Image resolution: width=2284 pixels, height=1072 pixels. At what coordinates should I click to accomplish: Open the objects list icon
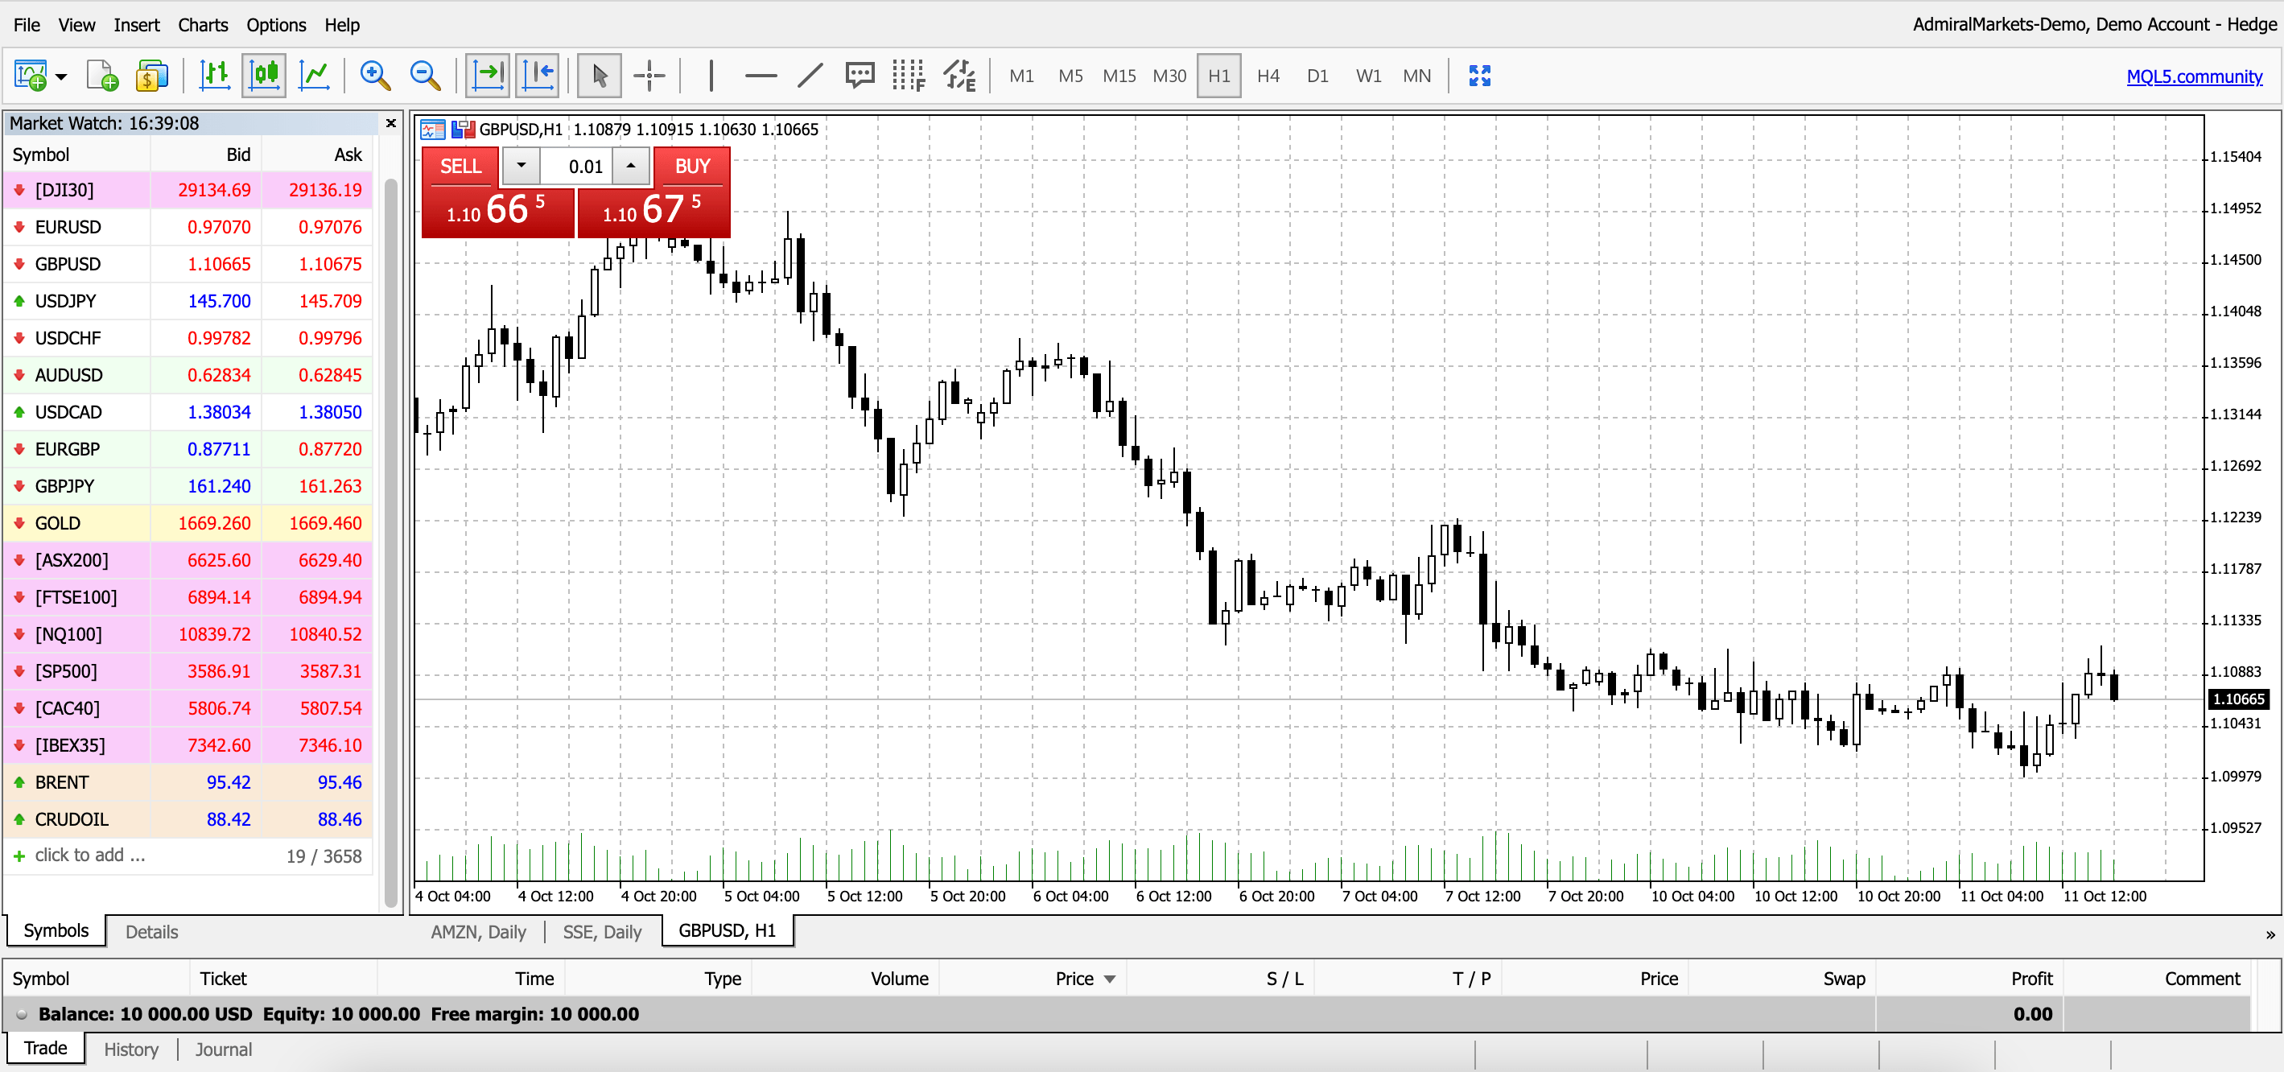click(x=959, y=76)
